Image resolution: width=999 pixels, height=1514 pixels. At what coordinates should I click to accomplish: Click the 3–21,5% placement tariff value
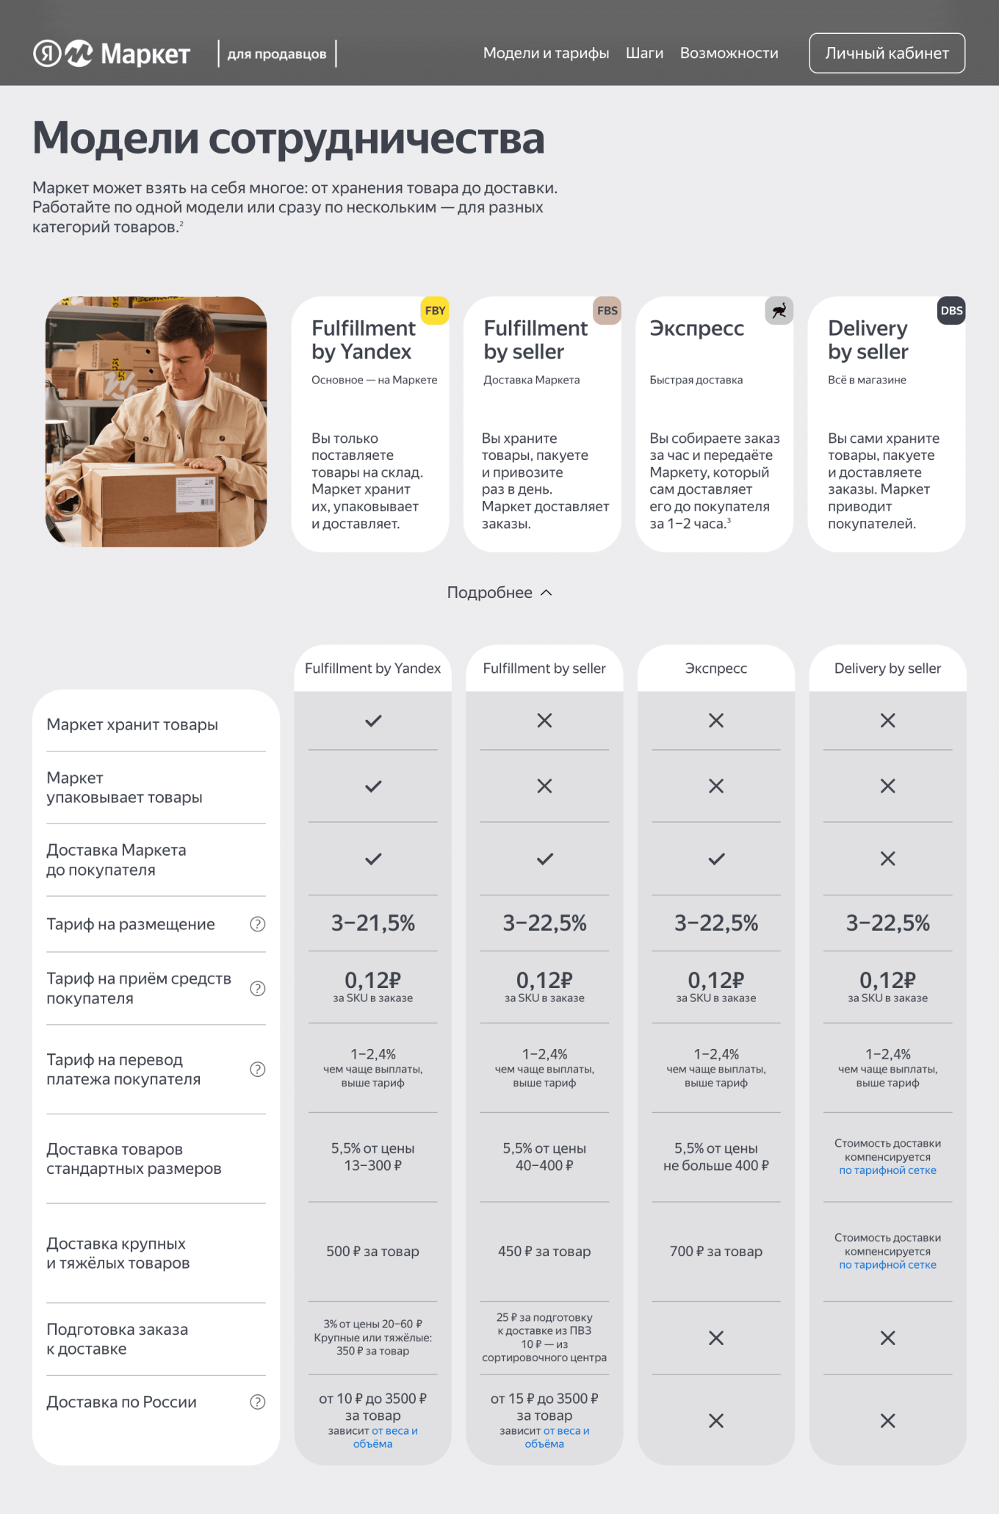click(373, 923)
